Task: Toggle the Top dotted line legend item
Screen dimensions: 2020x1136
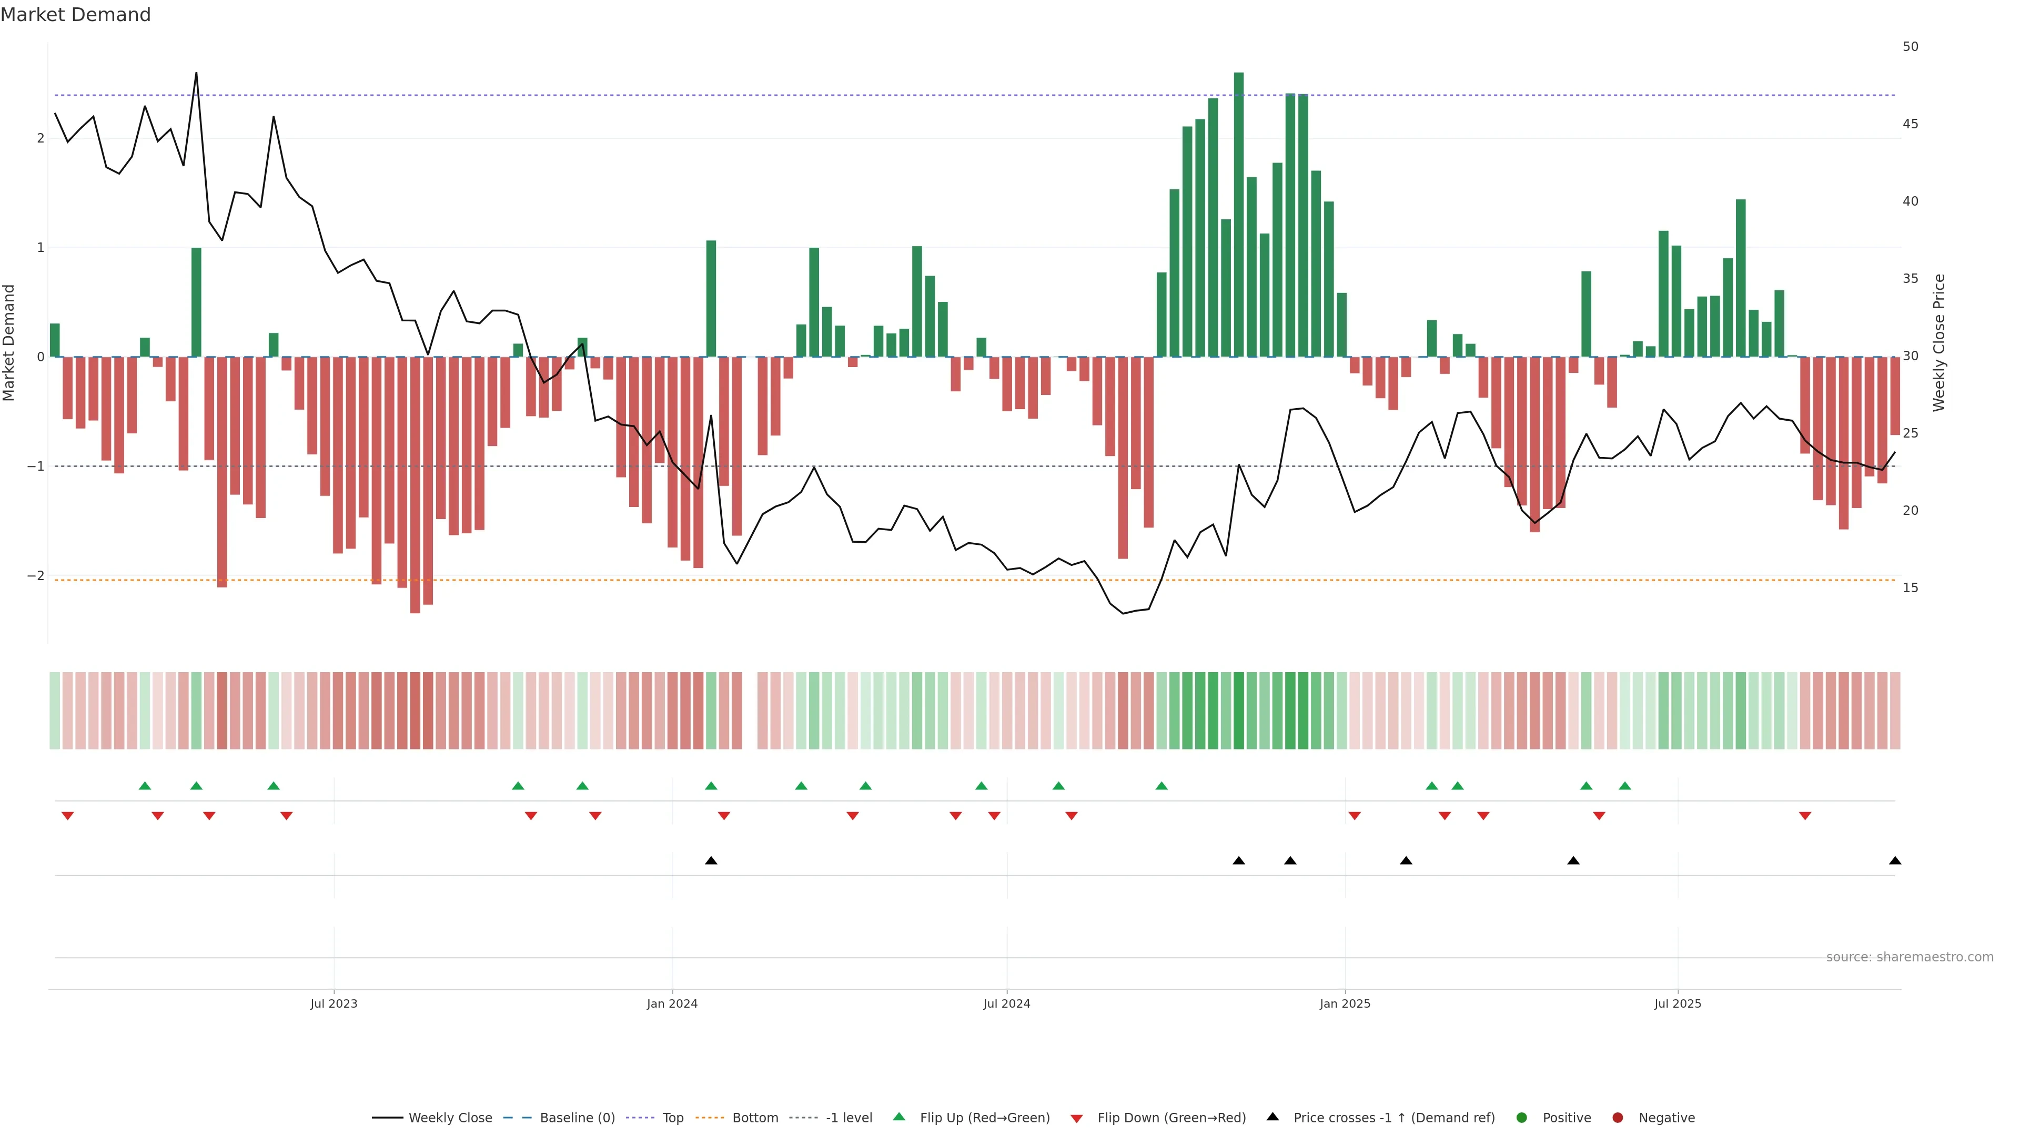Action: [x=672, y=1118]
